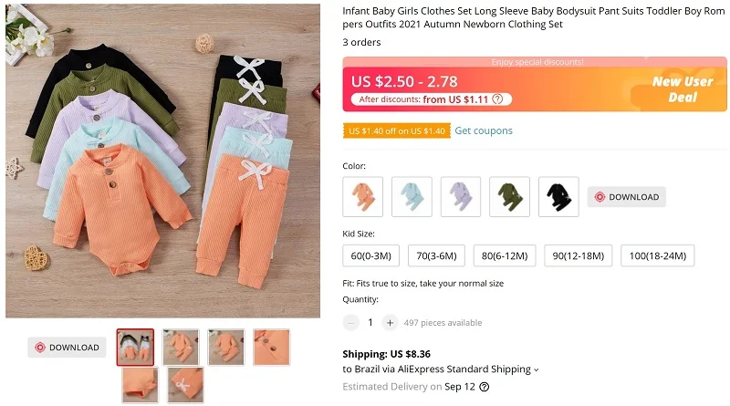
Task: Choose the black color option
Action: click(558, 196)
